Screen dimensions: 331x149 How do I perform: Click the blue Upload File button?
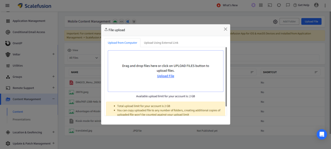(311, 21)
